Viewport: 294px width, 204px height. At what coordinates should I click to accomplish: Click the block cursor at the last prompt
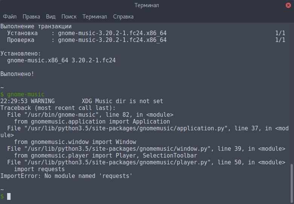coord(9,196)
